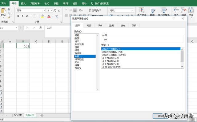
Task: Expand the 常规 number format dropdown
Action: point(133,10)
